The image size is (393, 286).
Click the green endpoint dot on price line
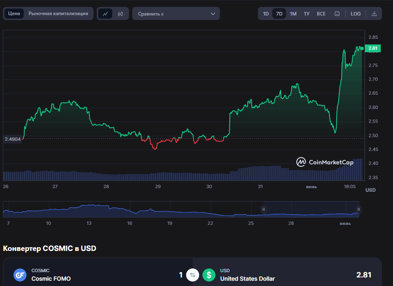362,49
